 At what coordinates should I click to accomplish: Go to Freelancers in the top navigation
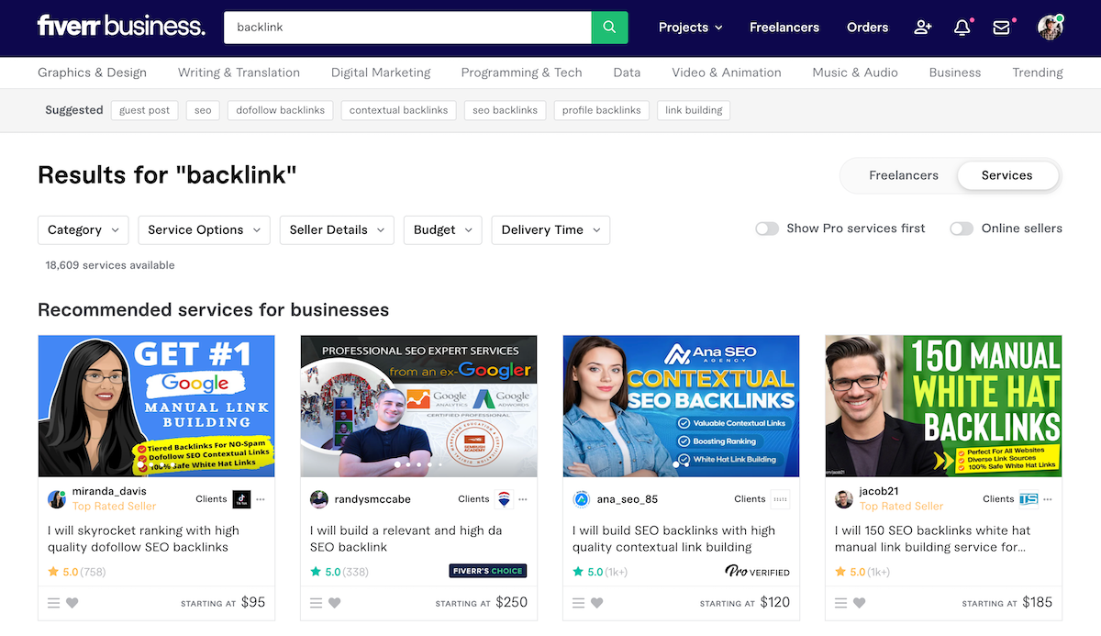(784, 28)
